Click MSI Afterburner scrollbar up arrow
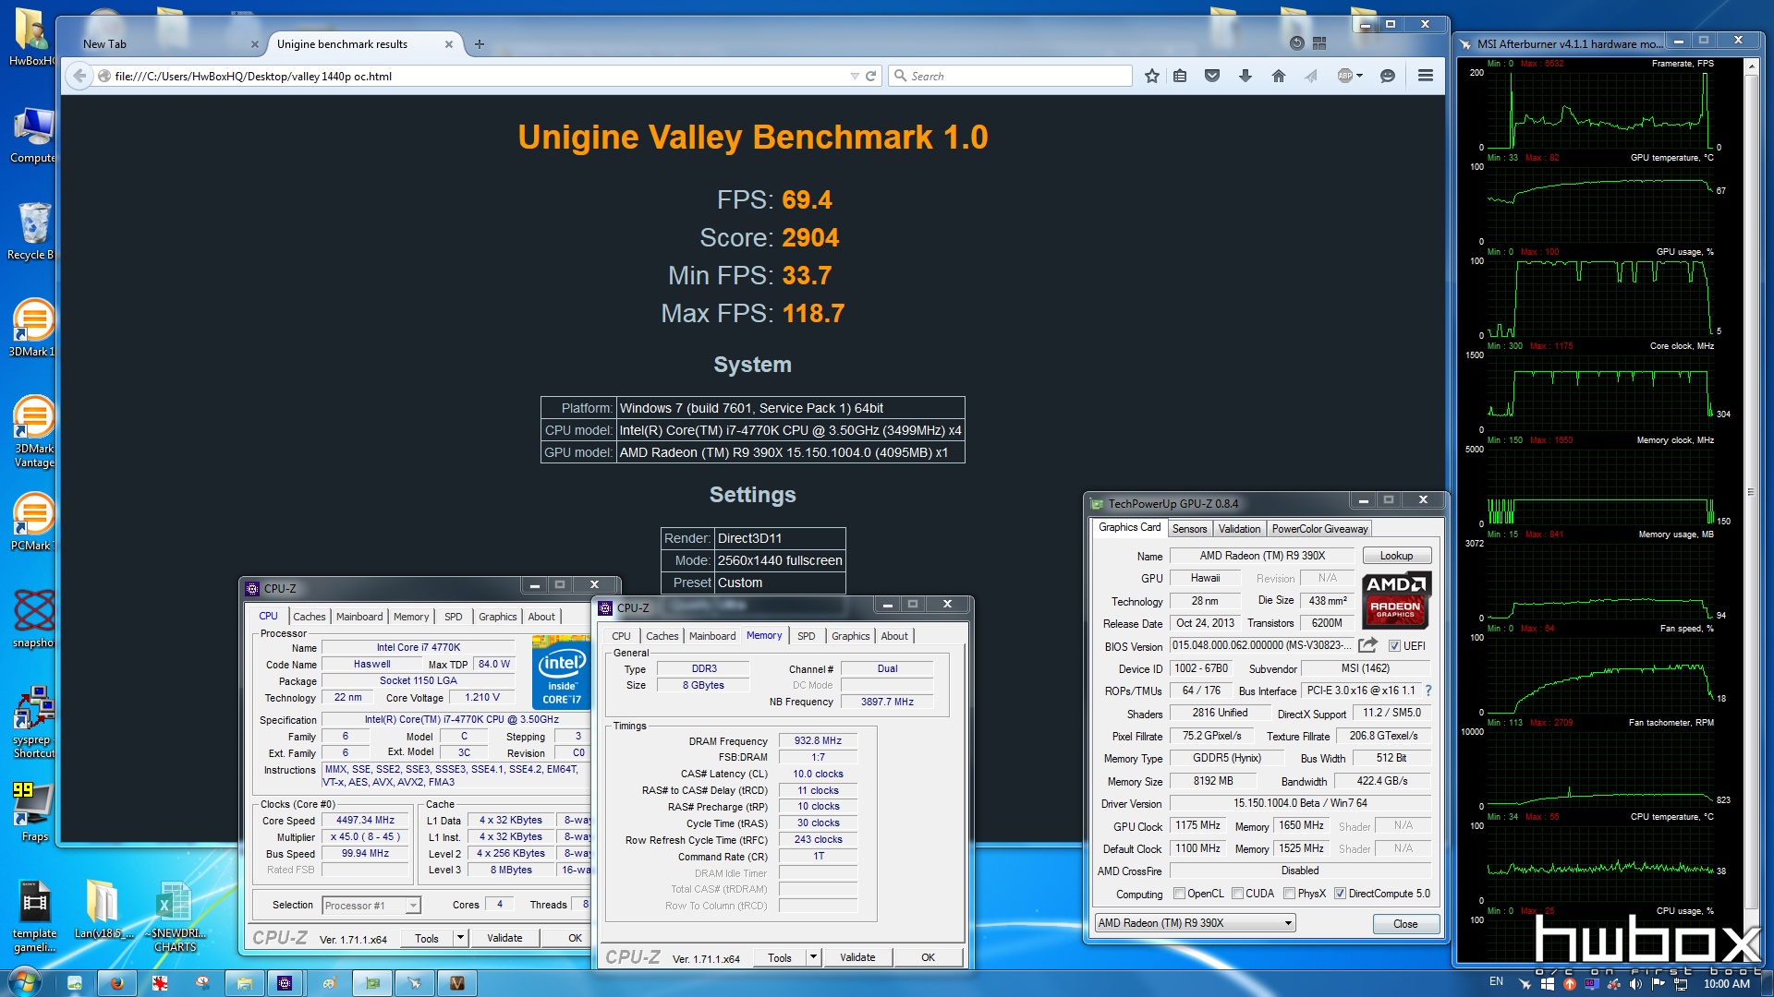1774x997 pixels. pos(1750,66)
